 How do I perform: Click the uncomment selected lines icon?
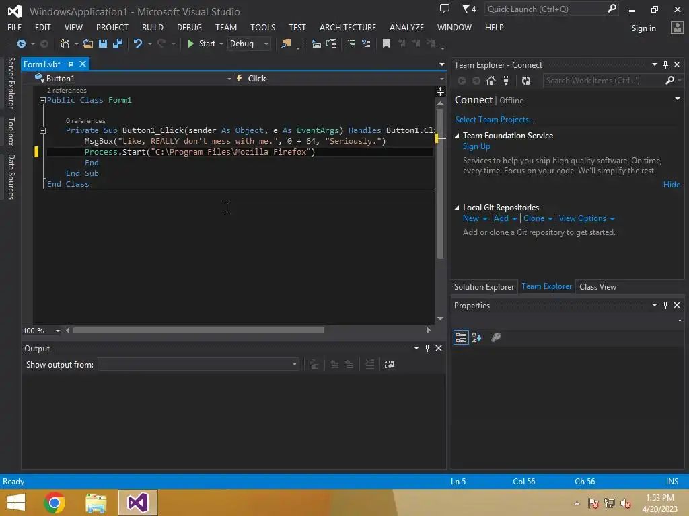tap(366, 44)
